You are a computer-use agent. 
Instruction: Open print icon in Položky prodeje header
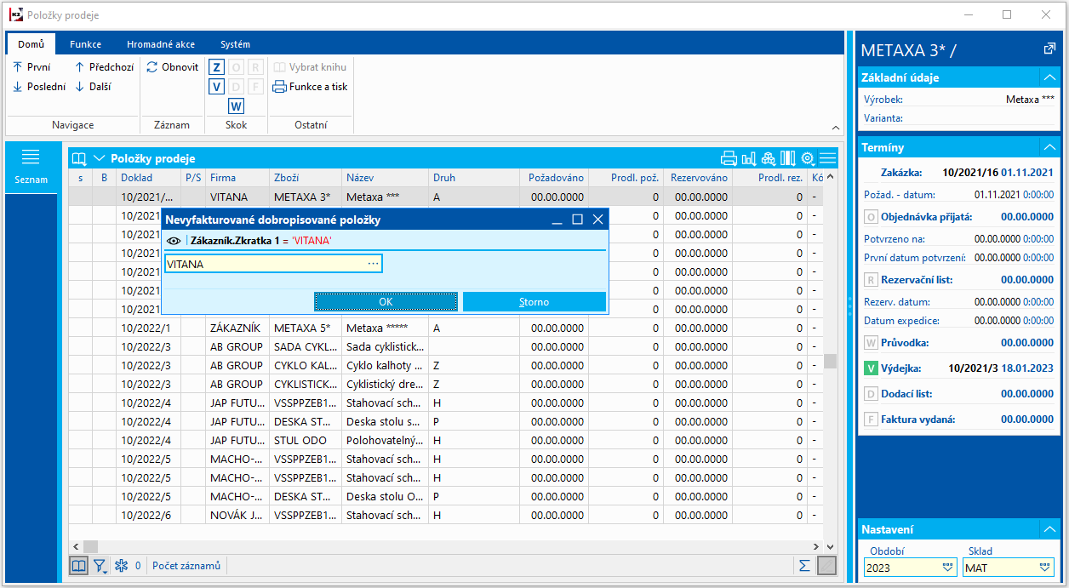coord(729,158)
